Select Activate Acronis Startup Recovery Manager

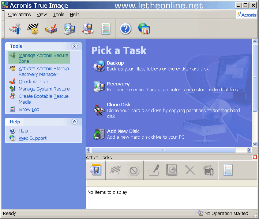[44, 71]
